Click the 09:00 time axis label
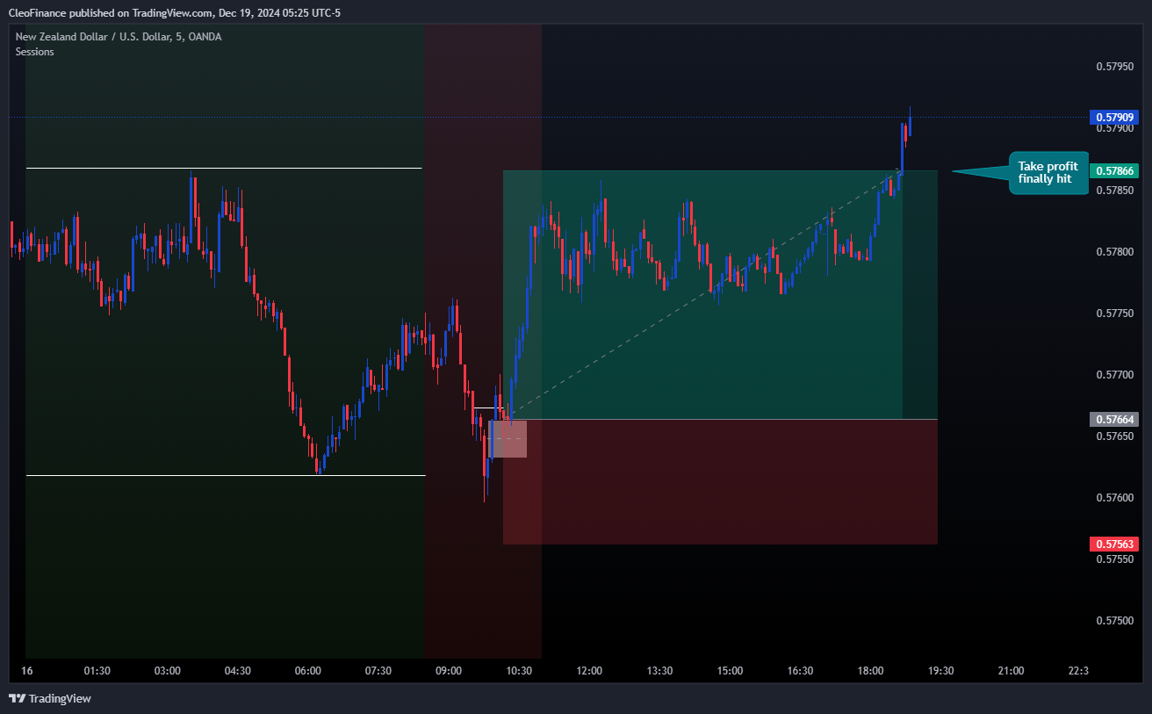The width and height of the screenshot is (1152, 714). point(449,671)
